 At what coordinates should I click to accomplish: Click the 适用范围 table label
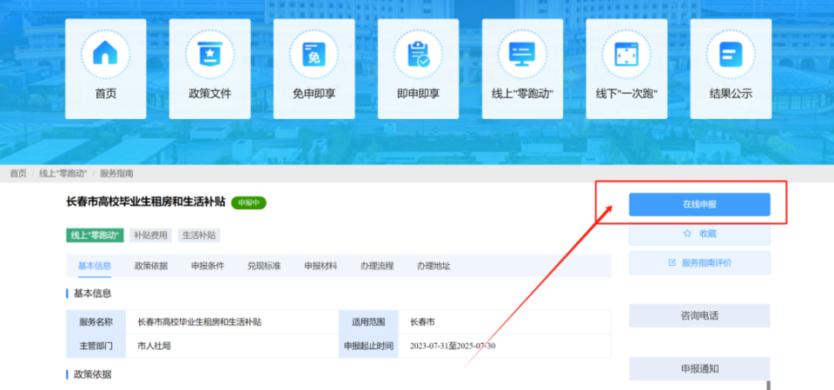click(x=368, y=322)
